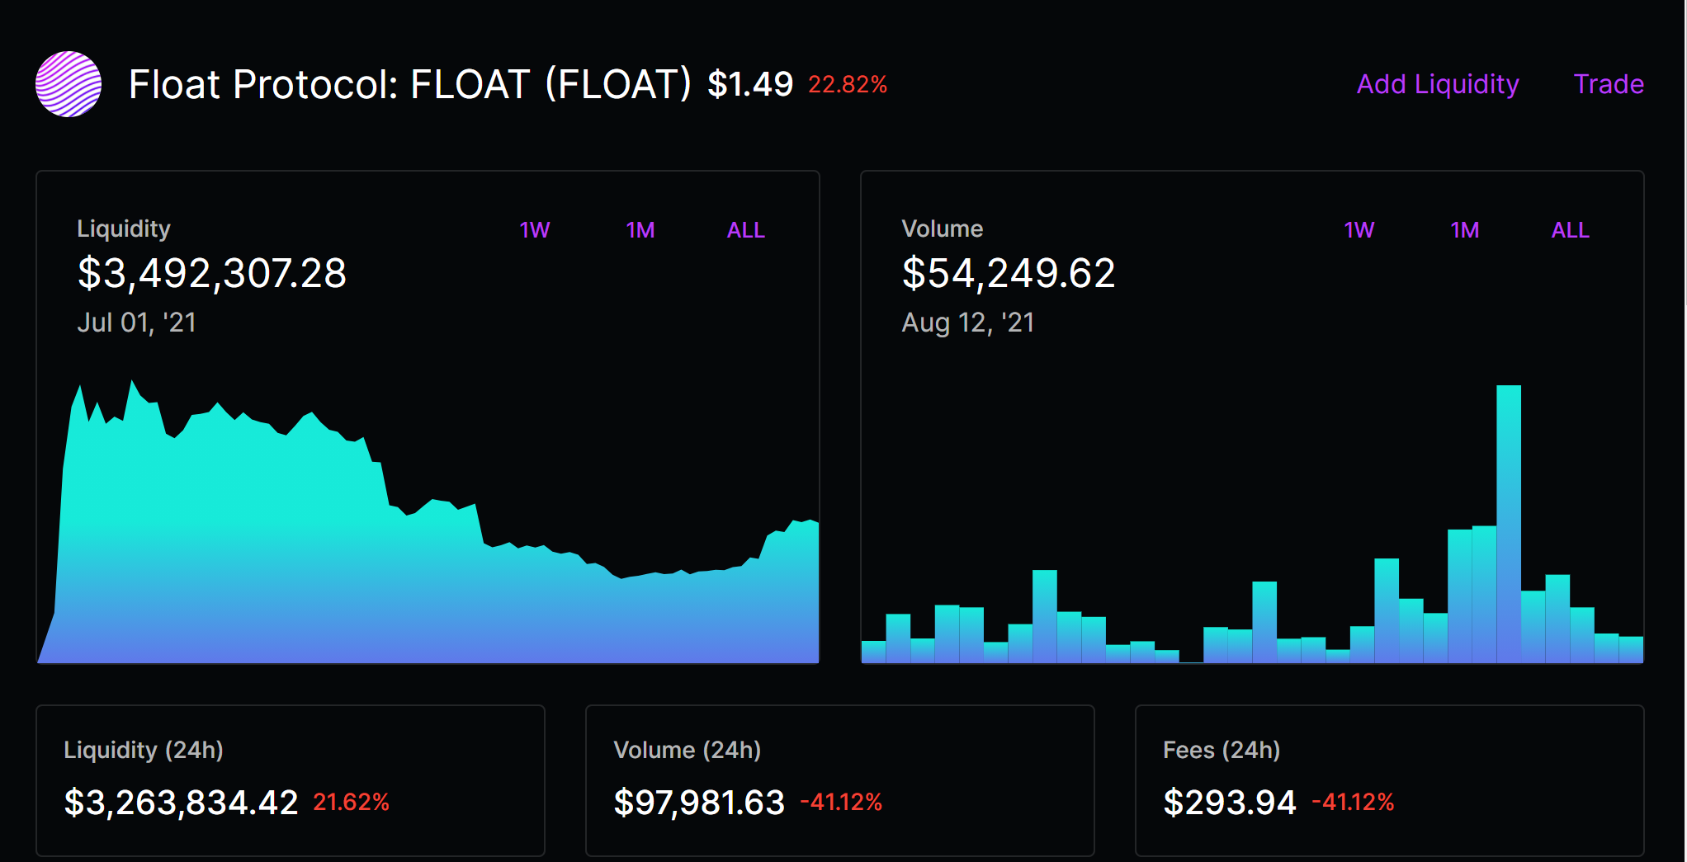Click the $54,249.62 volume value
Image resolution: width=1687 pixels, height=862 pixels.
tap(1009, 273)
